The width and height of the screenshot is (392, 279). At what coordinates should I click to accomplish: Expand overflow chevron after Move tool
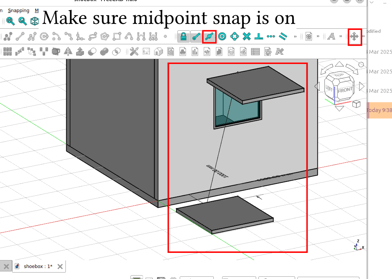pos(364,37)
